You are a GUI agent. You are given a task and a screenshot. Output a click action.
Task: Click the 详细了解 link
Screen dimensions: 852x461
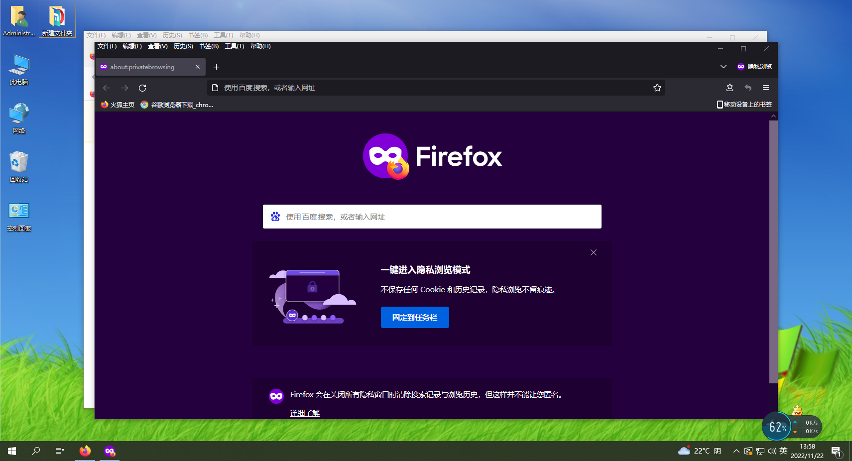(305, 413)
